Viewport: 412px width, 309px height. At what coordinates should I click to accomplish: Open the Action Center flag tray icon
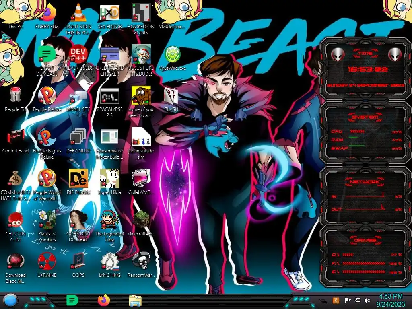[348, 300]
